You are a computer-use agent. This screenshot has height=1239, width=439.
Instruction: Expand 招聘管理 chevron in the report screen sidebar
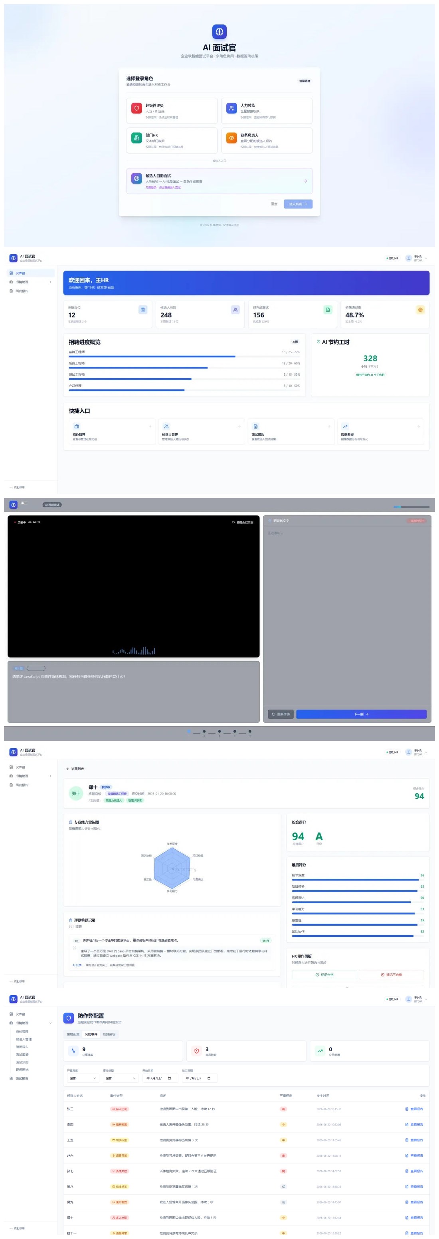click(50, 776)
